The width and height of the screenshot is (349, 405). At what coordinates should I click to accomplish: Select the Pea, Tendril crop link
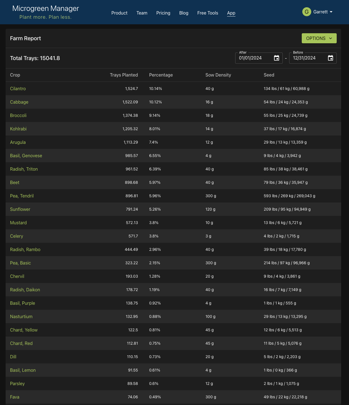pyautogui.click(x=22, y=196)
